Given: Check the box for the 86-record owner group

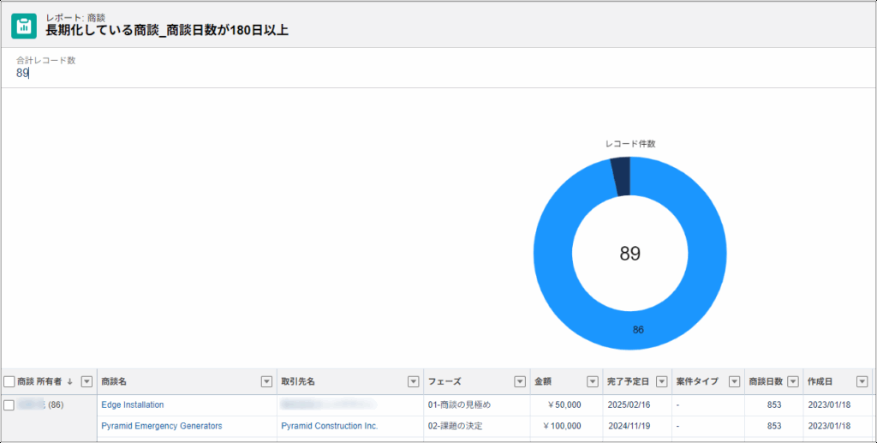Looking at the screenshot, I should click(9, 404).
